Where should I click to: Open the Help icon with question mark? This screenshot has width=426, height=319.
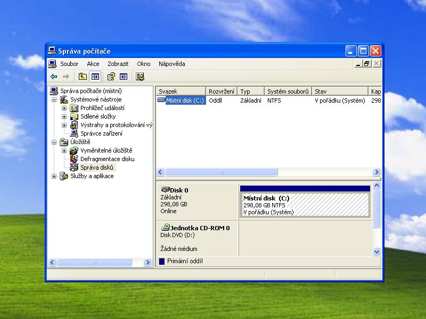(111, 77)
